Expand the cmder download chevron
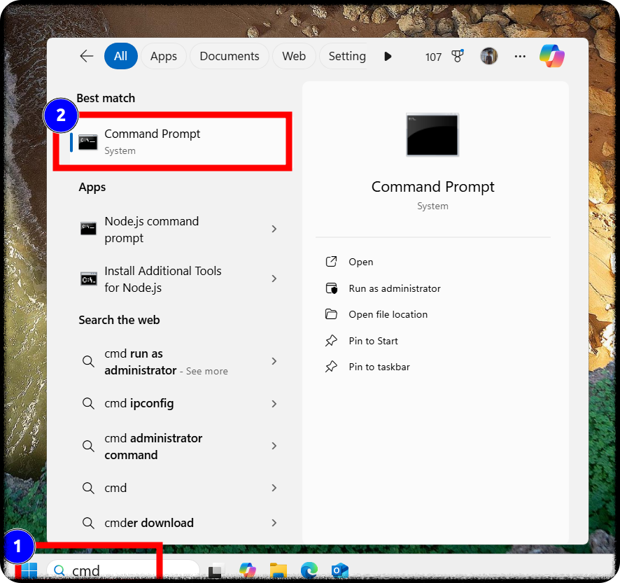Viewport: 620px width, 583px height. pos(274,523)
